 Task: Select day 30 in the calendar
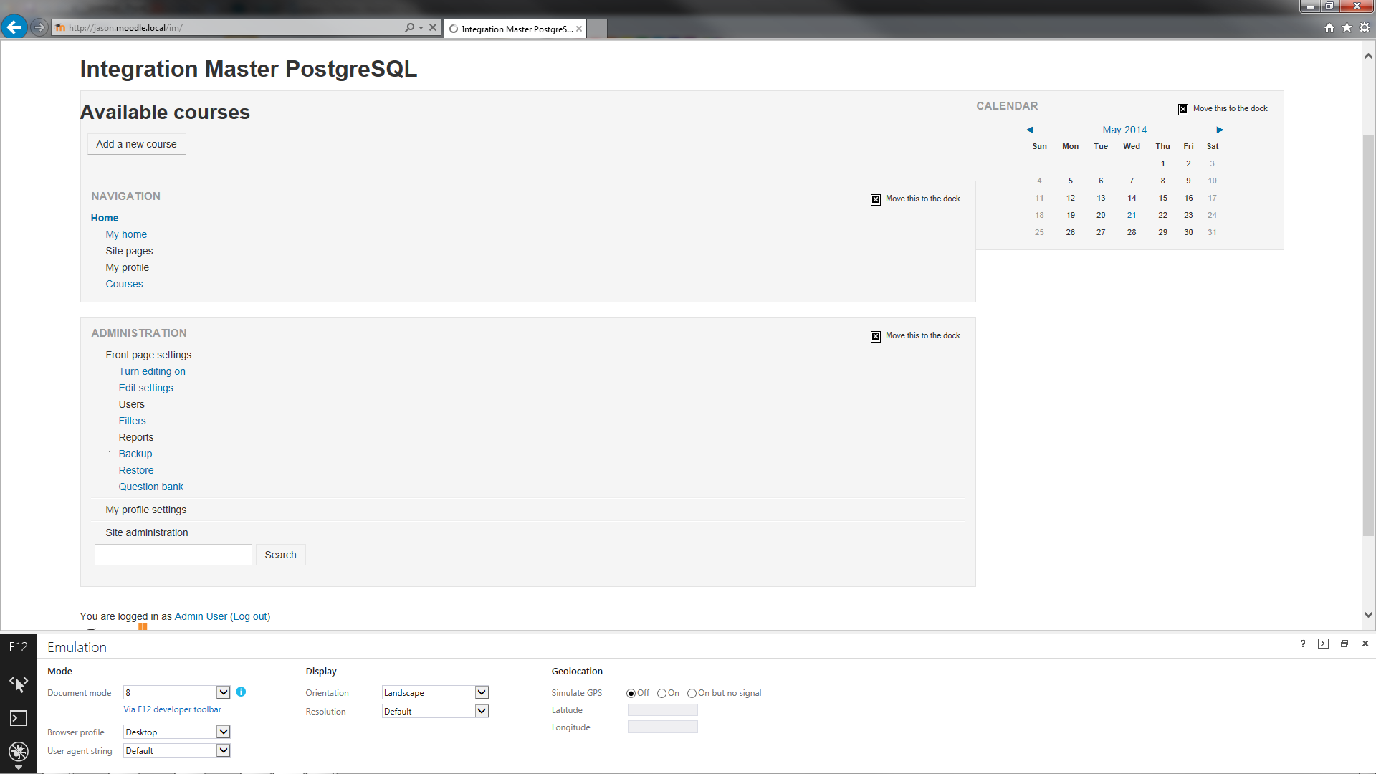[1188, 232]
